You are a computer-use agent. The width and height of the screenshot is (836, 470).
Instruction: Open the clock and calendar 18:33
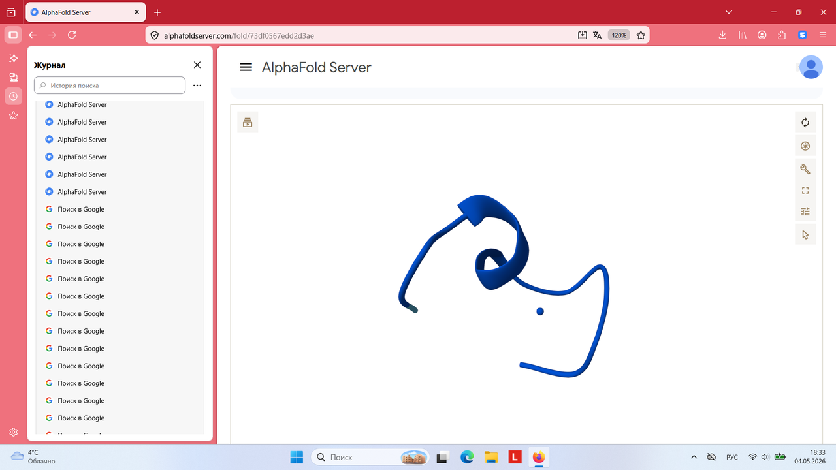[810, 457]
